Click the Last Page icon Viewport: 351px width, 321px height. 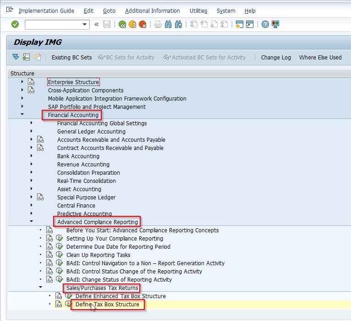coord(224,24)
